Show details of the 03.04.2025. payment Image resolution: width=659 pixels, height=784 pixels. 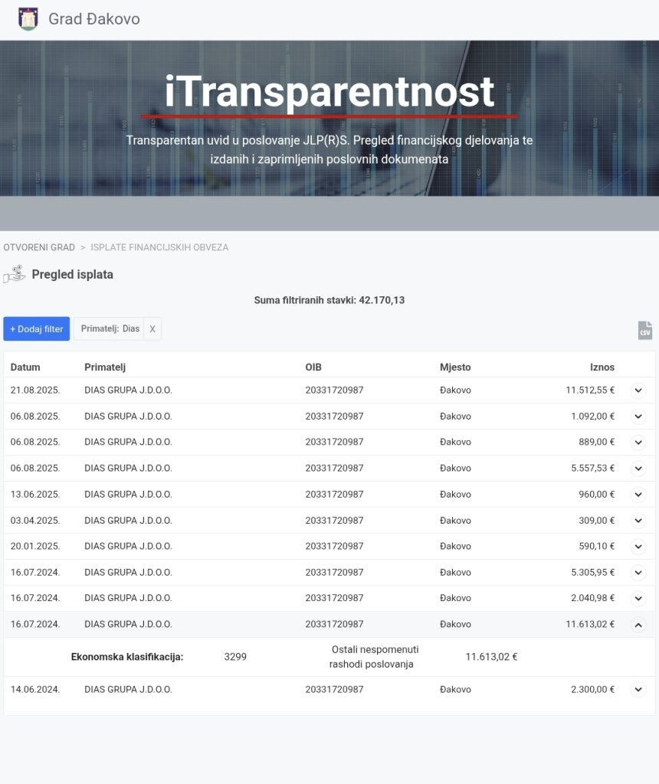tap(638, 521)
